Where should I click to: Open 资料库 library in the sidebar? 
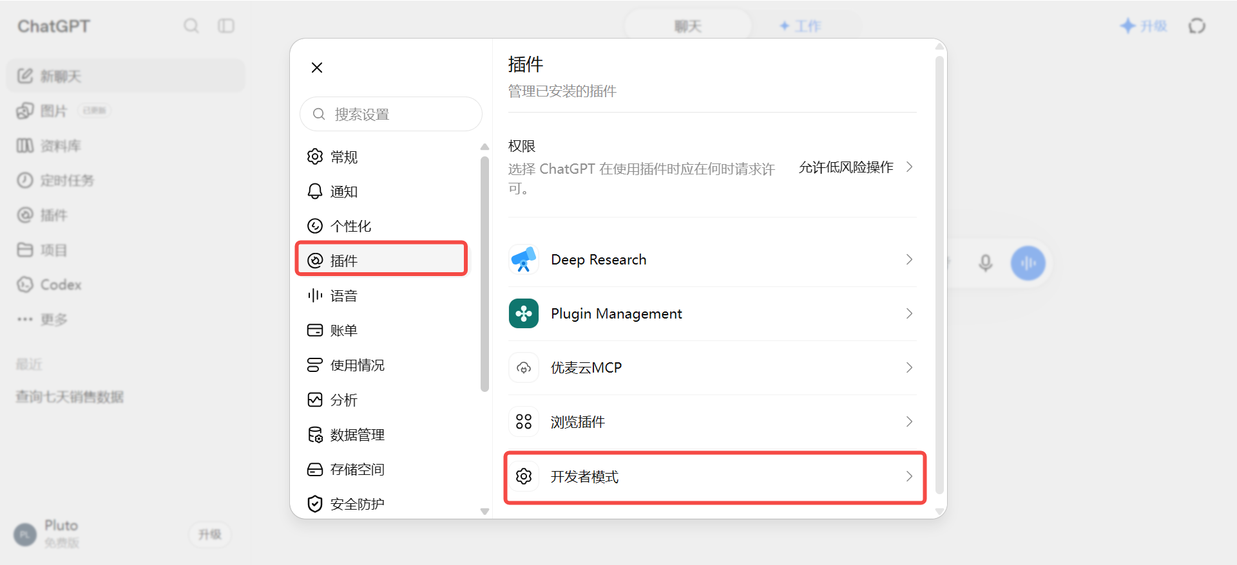(x=126, y=145)
